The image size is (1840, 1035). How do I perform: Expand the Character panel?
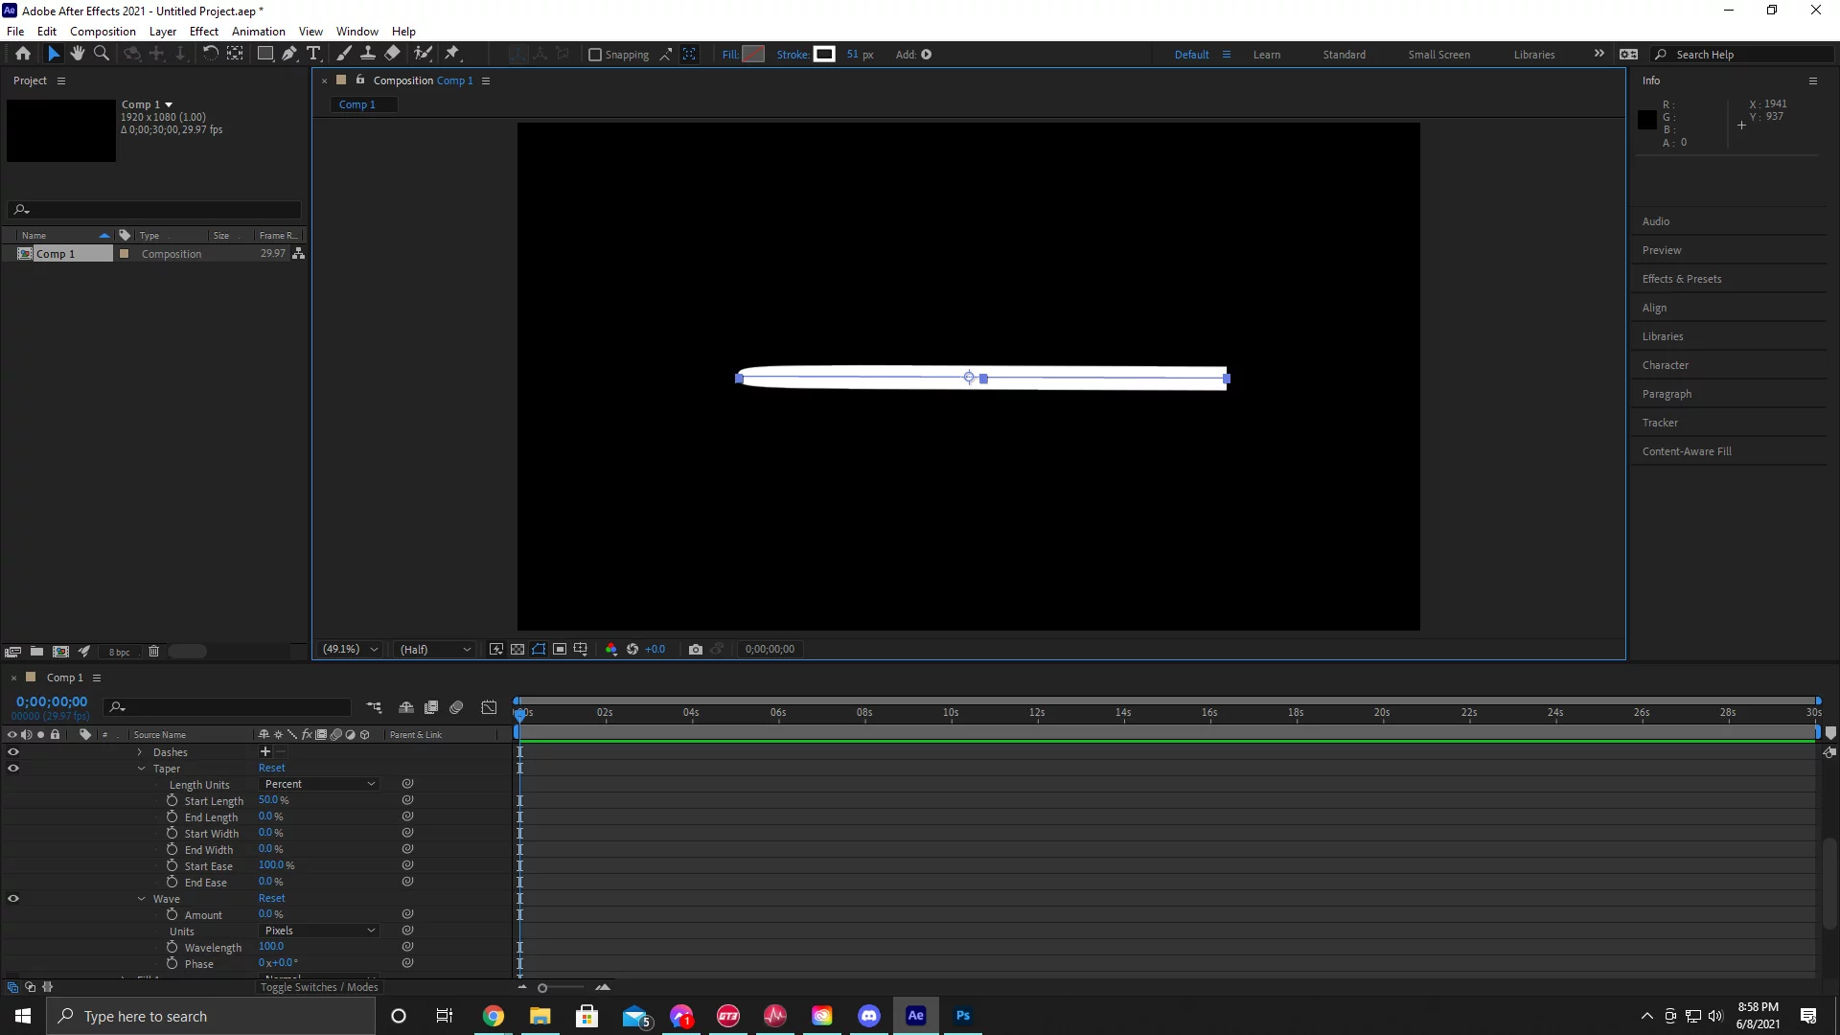click(1665, 365)
